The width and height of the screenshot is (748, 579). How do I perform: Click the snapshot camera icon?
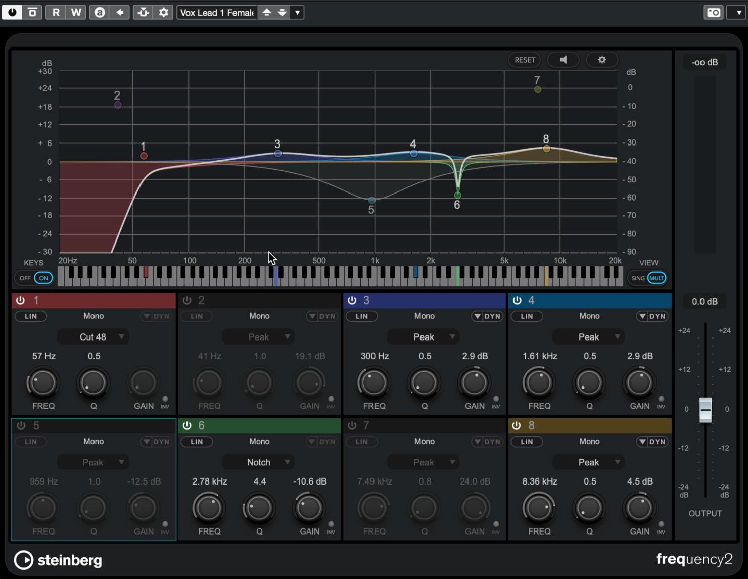[714, 12]
